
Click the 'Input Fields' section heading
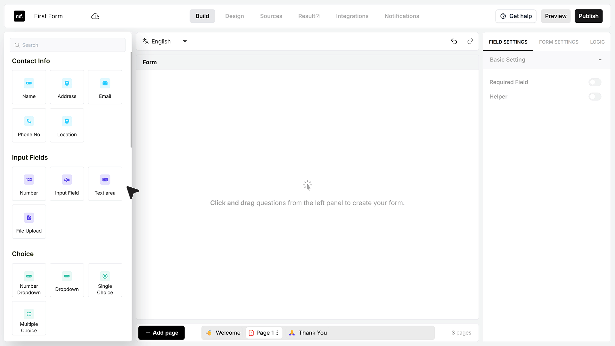(x=30, y=158)
